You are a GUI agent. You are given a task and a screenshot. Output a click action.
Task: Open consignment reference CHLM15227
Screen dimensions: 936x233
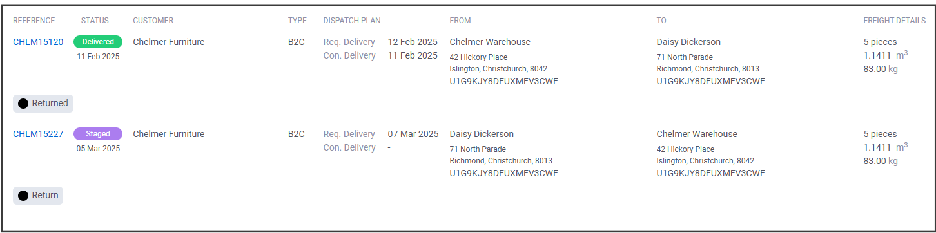tap(38, 134)
